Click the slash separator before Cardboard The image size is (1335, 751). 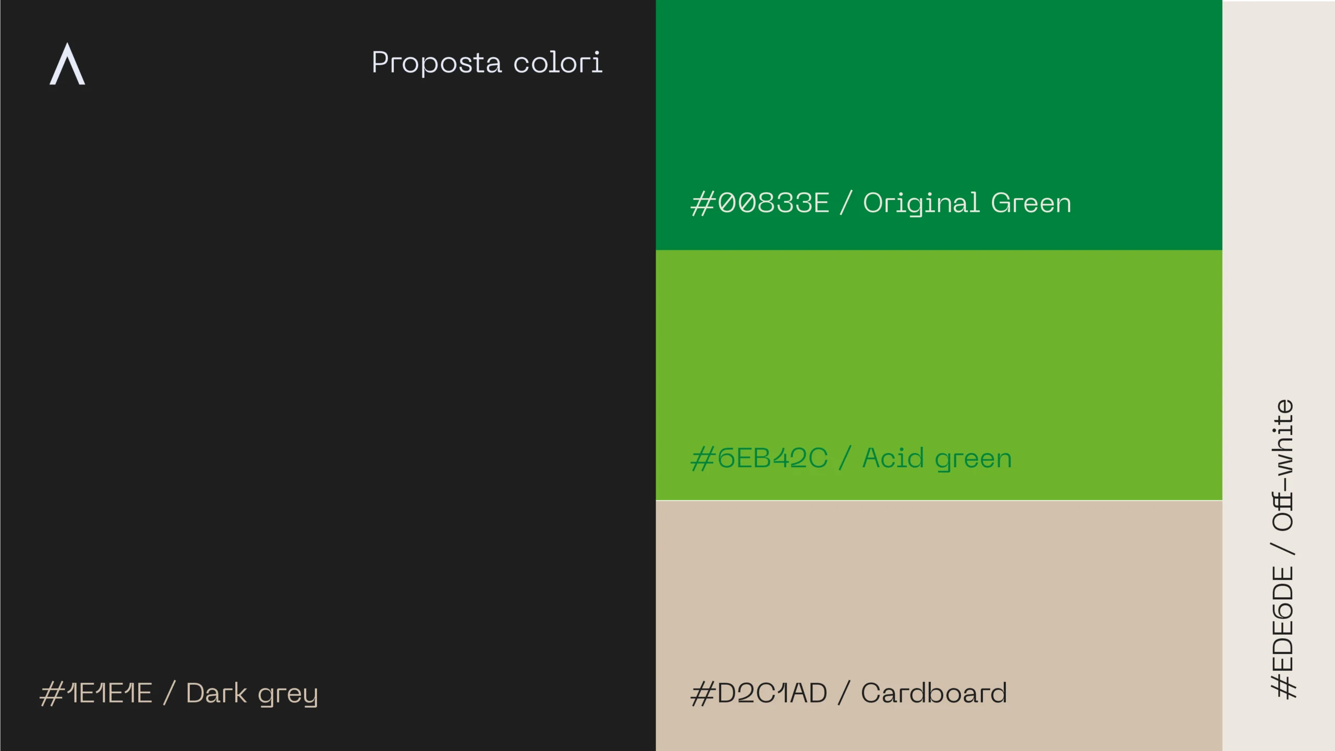click(x=844, y=694)
